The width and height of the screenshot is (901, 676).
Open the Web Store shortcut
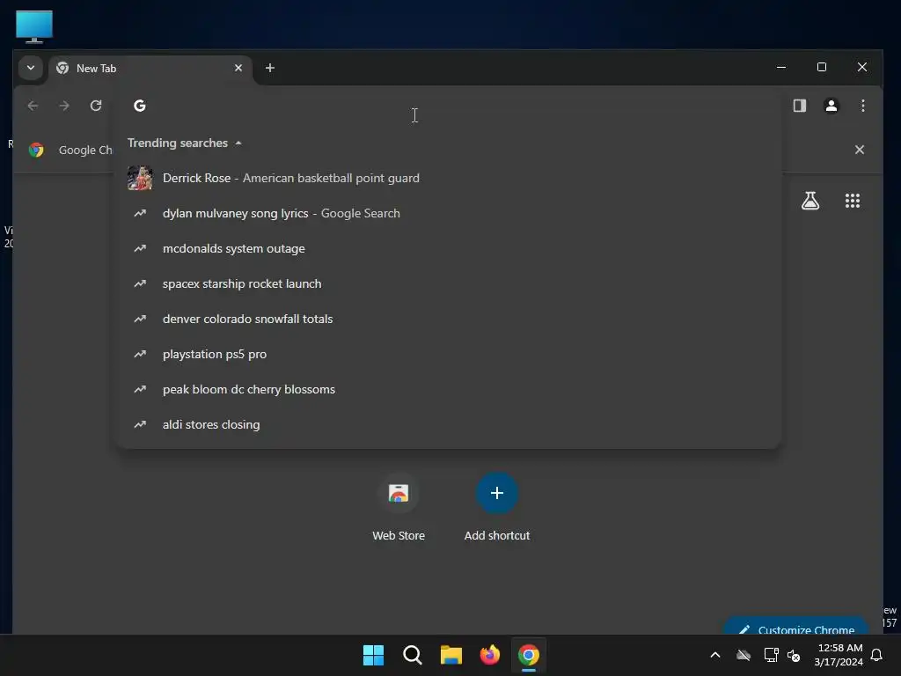point(399,508)
